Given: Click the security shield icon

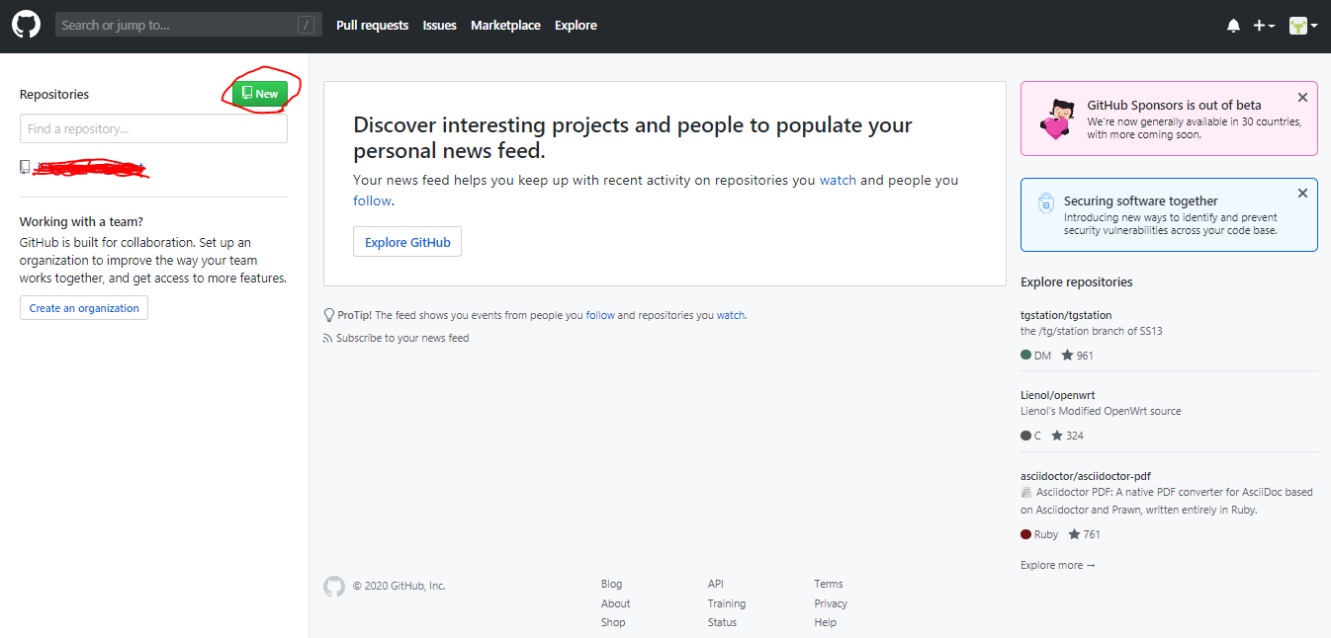Looking at the screenshot, I should 1045,203.
